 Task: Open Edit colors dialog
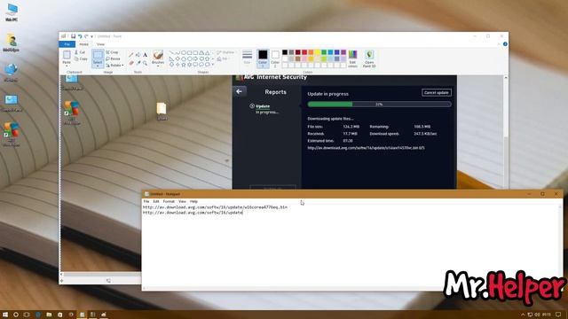pos(352,58)
